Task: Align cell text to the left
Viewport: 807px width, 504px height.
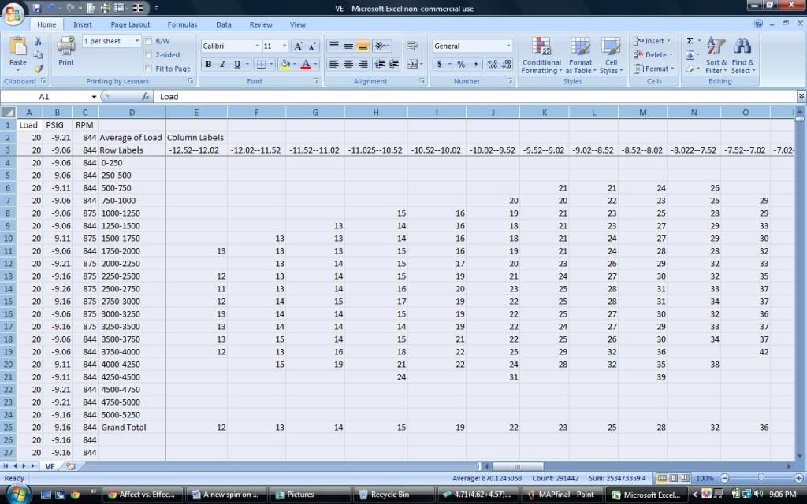Action: click(x=334, y=65)
